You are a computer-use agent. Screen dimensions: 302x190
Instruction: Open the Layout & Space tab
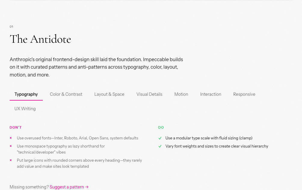tap(109, 94)
